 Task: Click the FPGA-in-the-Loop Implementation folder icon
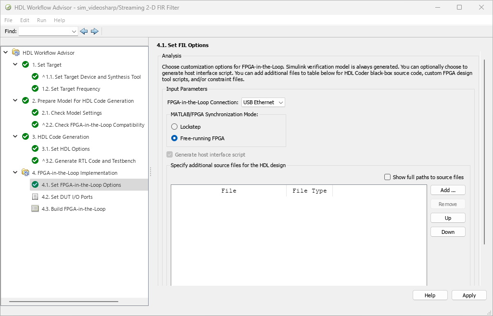pyautogui.click(x=25, y=173)
